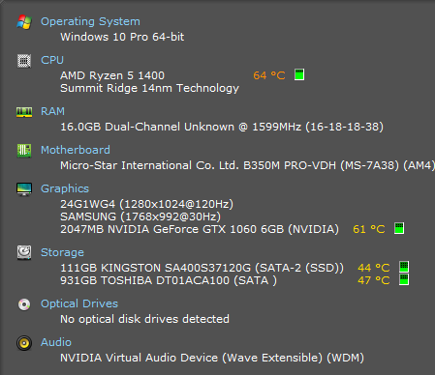Open the Optical Drives section heading
Image resolution: width=435 pixels, height=375 pixels.
(x=79, y=303)
